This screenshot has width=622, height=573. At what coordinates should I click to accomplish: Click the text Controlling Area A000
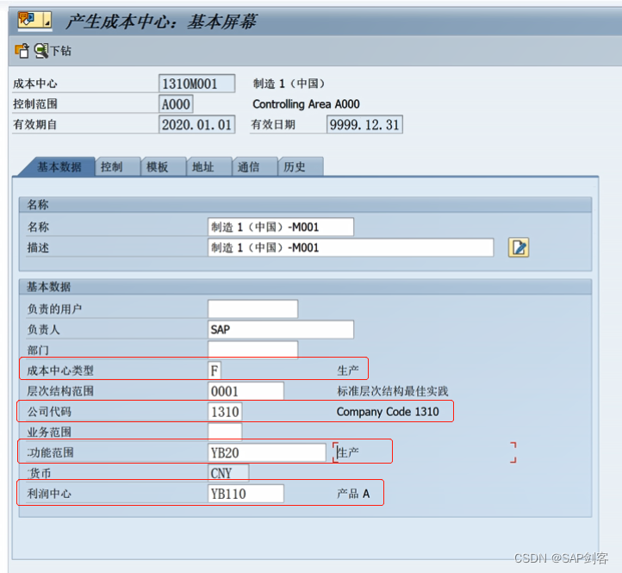pos(306,104)
